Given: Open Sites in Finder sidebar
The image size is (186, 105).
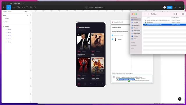Looking at the screenshot, I should (x=136, y=39).
